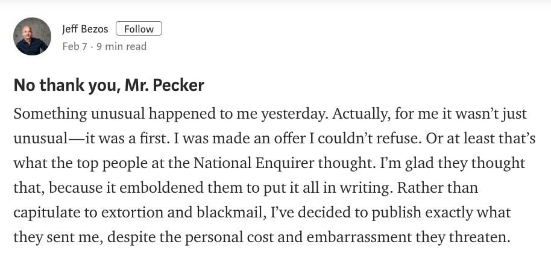Click the word "capitulate" in the paragraph
Screen dimensions: 551x271
(x=43, y=213)
